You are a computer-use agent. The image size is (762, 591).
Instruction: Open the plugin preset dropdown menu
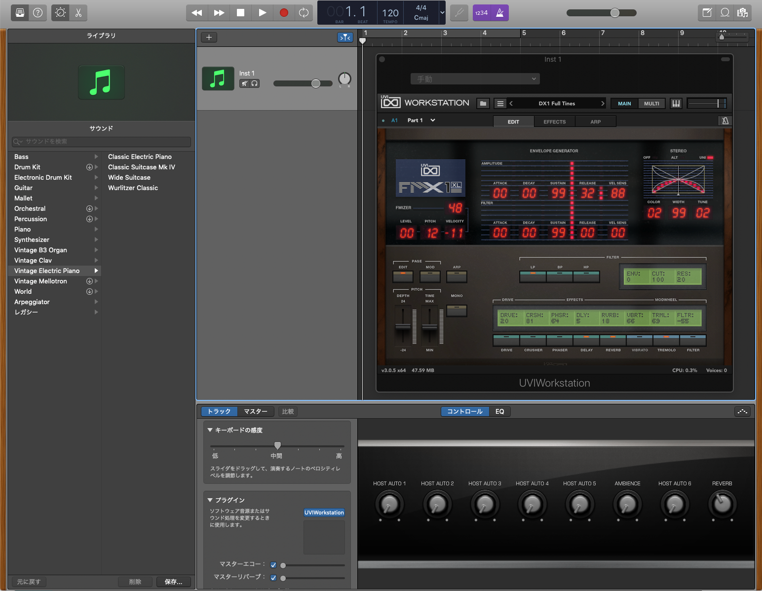click(x=475, y=79)
